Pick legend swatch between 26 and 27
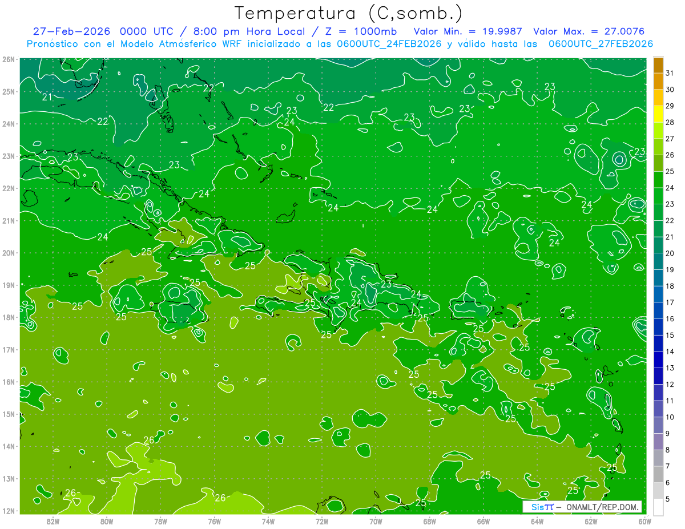Screen dimensions: 685x529 pos(658,147)
